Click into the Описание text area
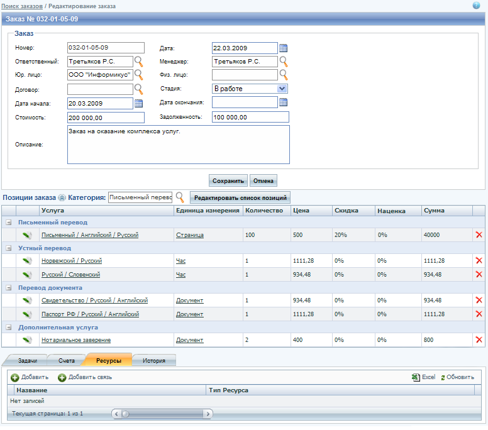 178,145
